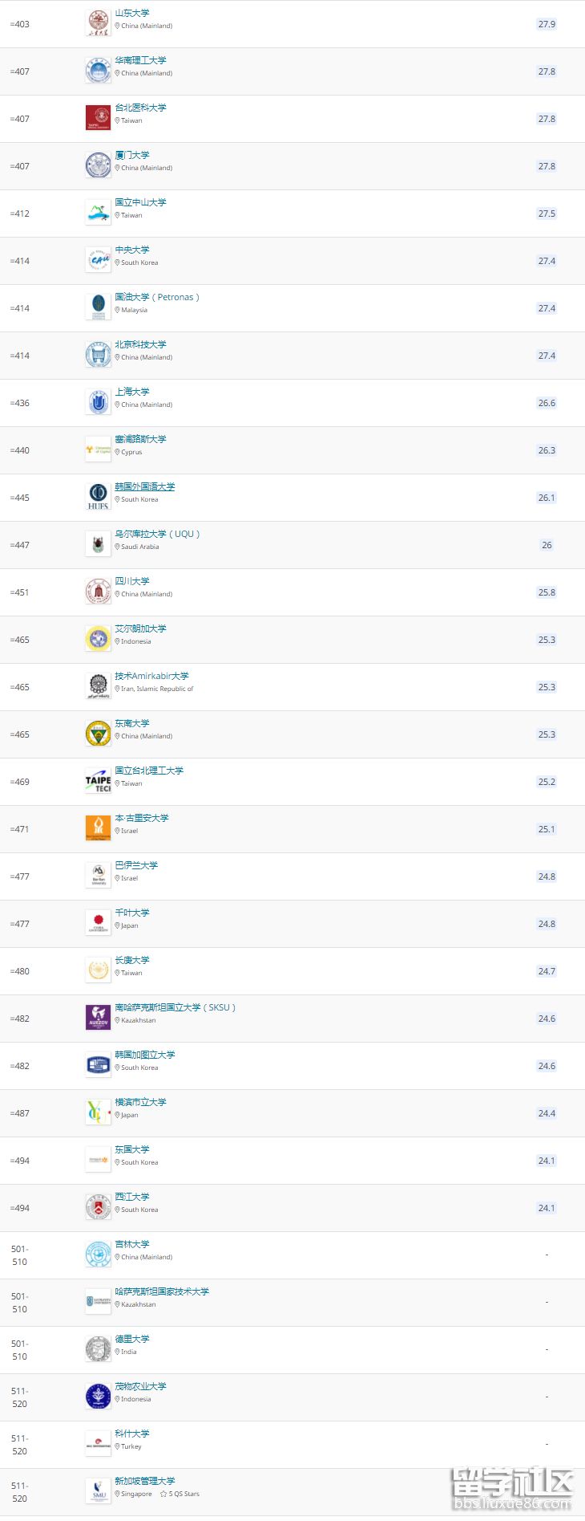Open the 技术Amirkabir大学 link
Screen dimensions: 585x1521
(x=151, y=676)
